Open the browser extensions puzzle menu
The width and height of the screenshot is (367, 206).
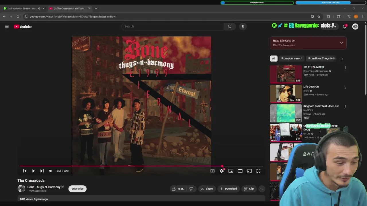328,17
